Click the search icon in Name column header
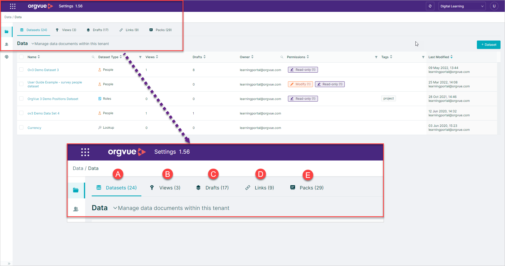The width and height of the screenshot is (505, 266). [93, 57]
